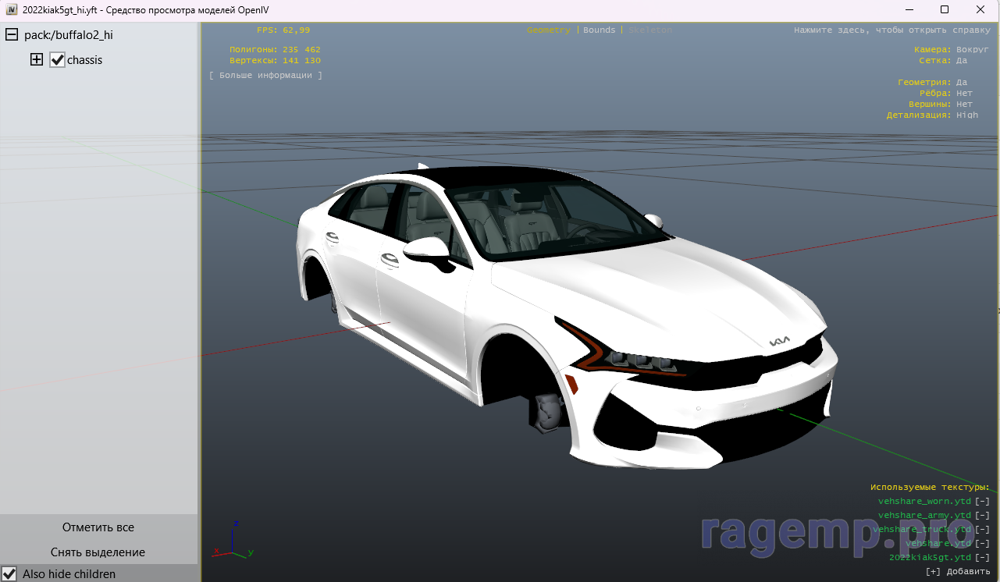Viewport: 1000px width, 582px height.
Task: Click the Полигоны: 235 462 stat
Action: coord(275,49)
